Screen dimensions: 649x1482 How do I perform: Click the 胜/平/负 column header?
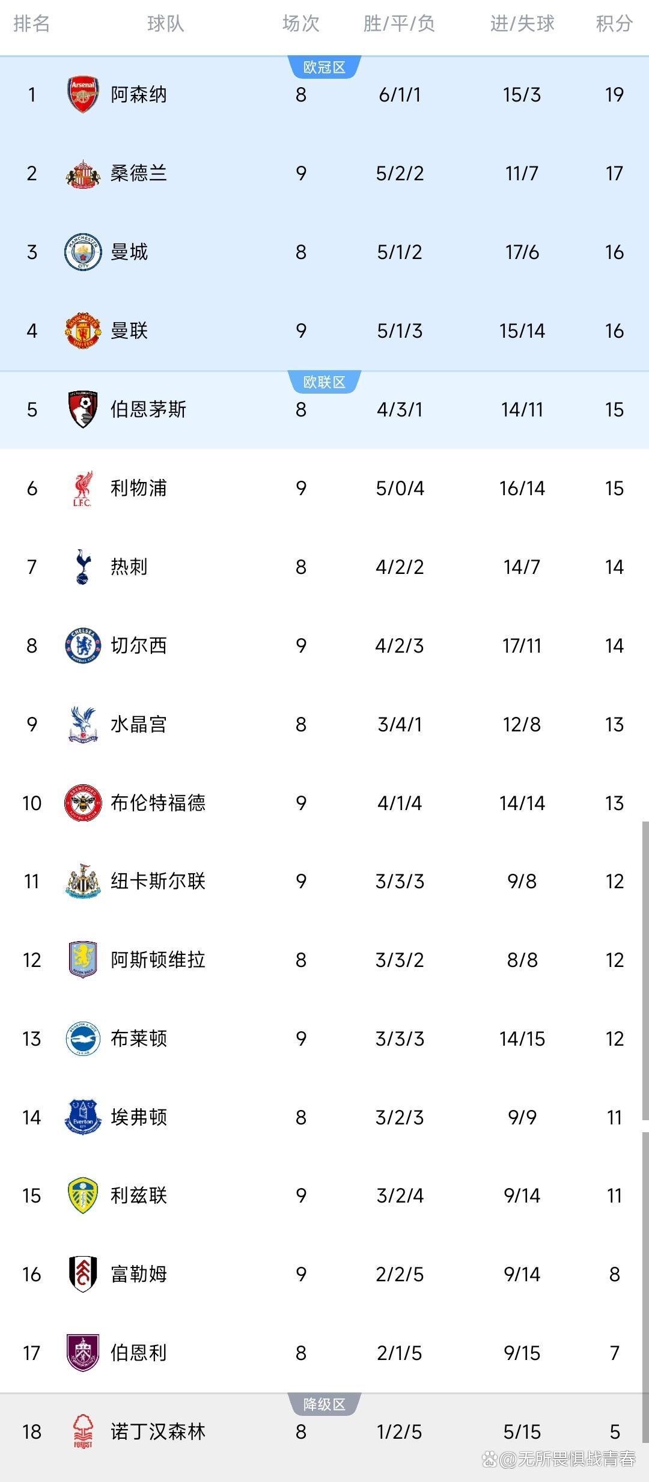point(399,24)
